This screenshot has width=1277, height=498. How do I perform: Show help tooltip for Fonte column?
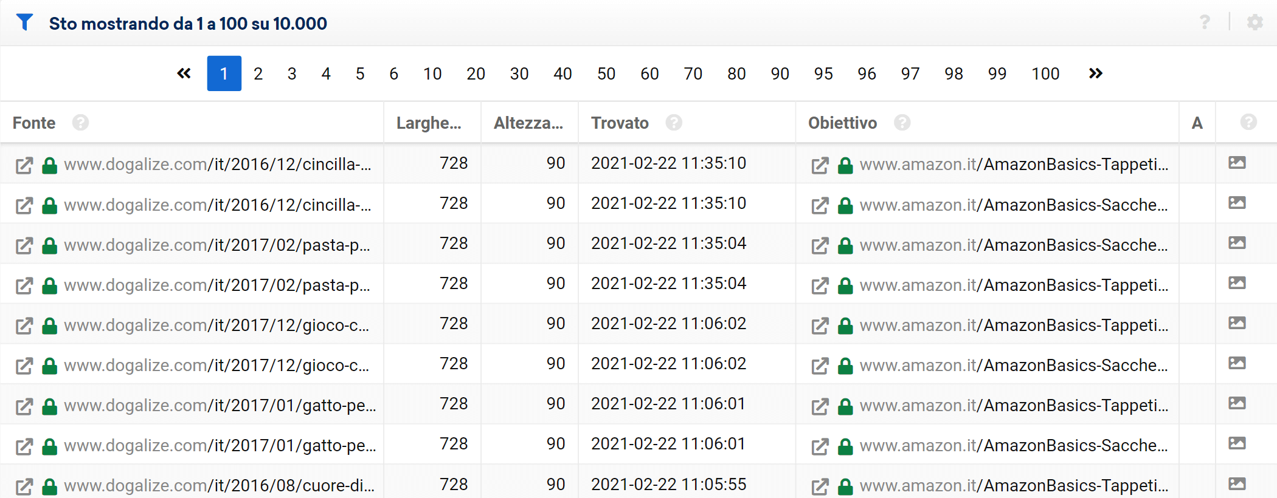80,123
